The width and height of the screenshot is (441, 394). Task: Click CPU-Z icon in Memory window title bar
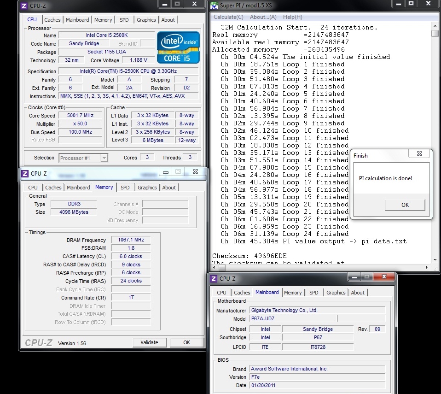point(25,173)
